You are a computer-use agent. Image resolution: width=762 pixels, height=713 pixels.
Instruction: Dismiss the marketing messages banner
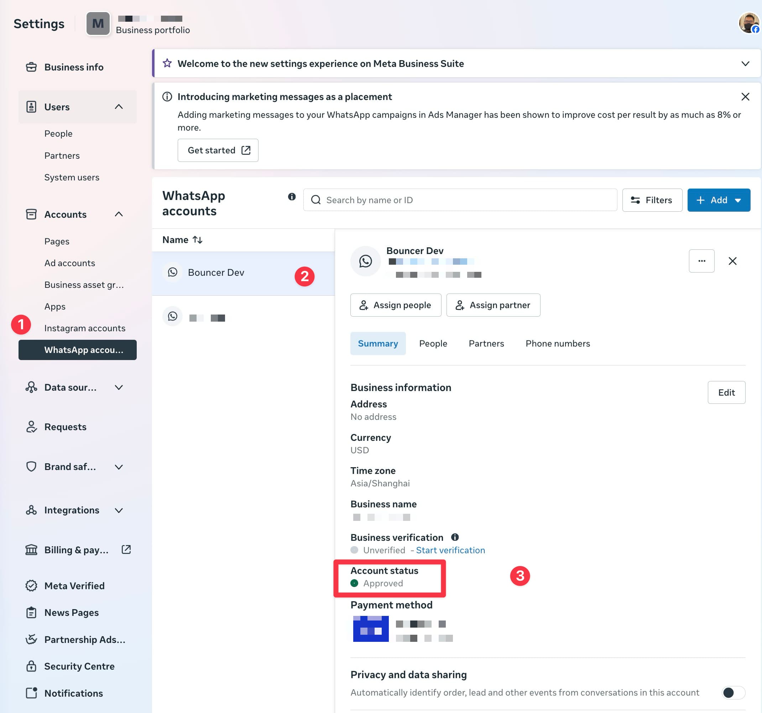tap(745, 96)
